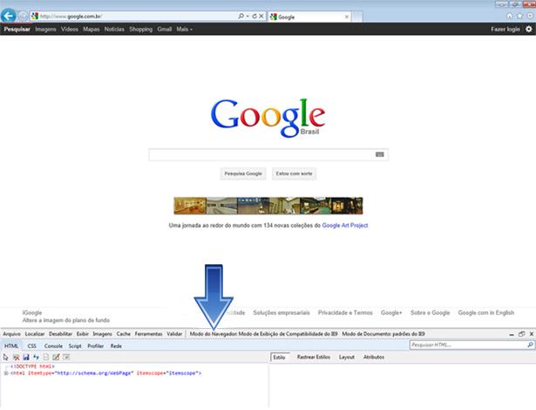536x410 pixels.
Task: Select the Google browser tab
Action: 309,17
